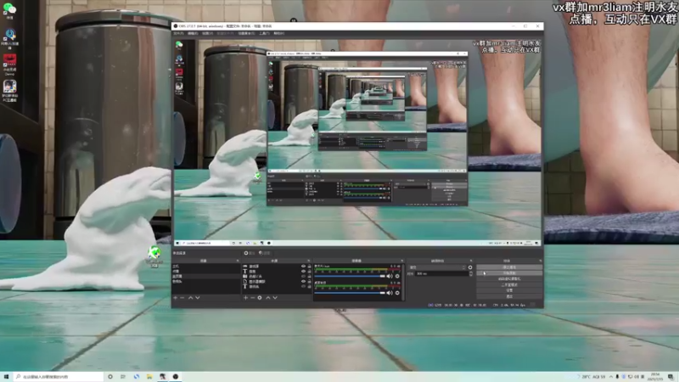The height and width of the screenshot is (382, 679).
Task: Select first scene in Scenes list
Action: pos(205,267)
